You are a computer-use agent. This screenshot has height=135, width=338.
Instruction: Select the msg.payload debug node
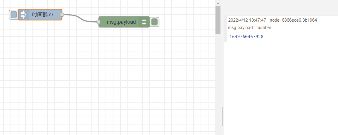[x=124, y=22]
